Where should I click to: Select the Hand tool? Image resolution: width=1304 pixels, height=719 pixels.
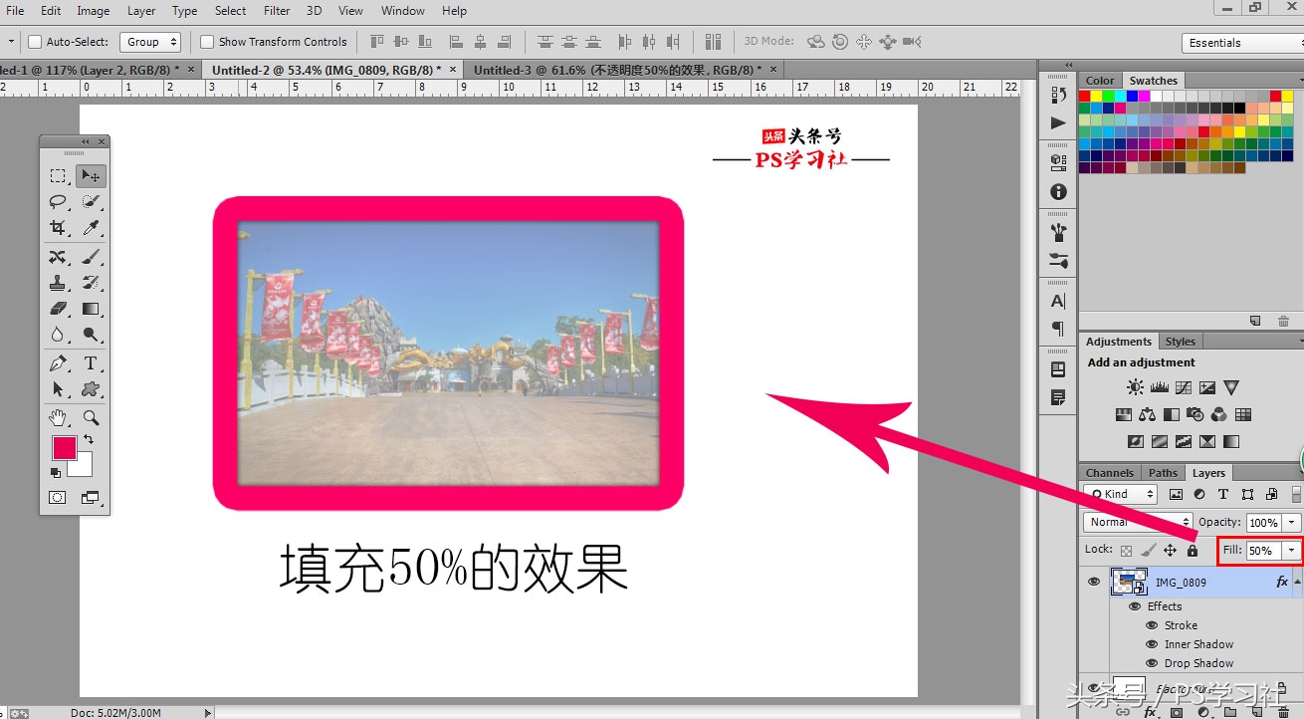pos(58,417)
